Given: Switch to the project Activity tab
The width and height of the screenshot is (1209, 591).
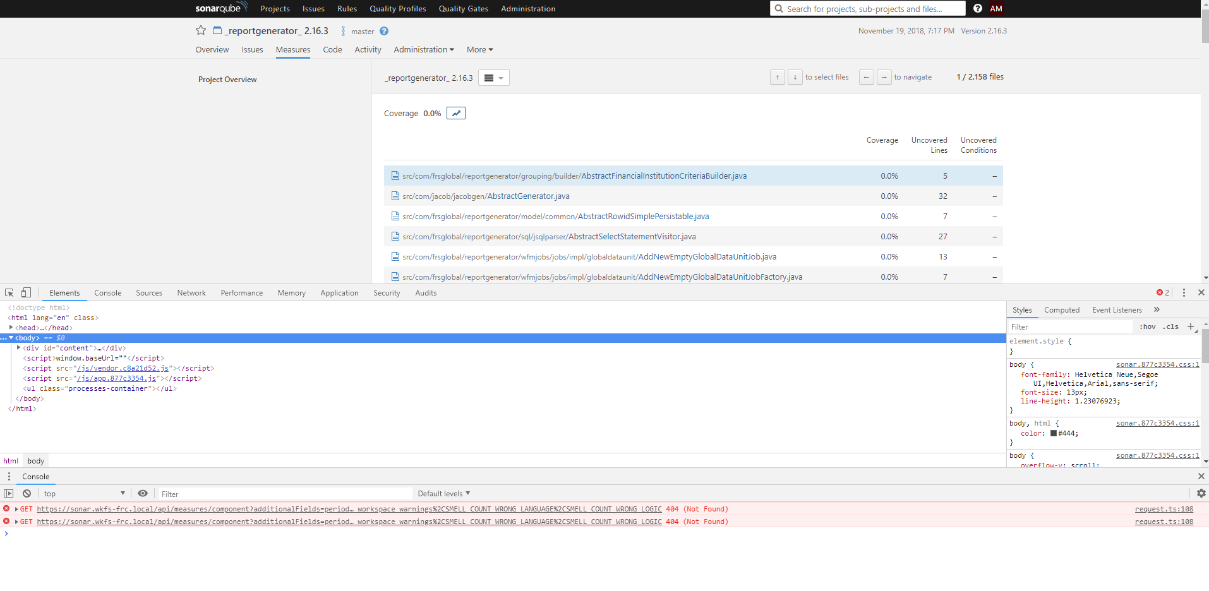Looking at the screenshot, I should click(368, 49).
